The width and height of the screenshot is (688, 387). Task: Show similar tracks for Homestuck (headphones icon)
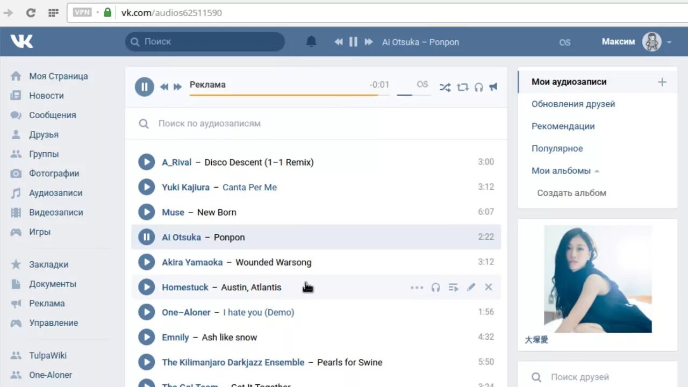(436, 288)
